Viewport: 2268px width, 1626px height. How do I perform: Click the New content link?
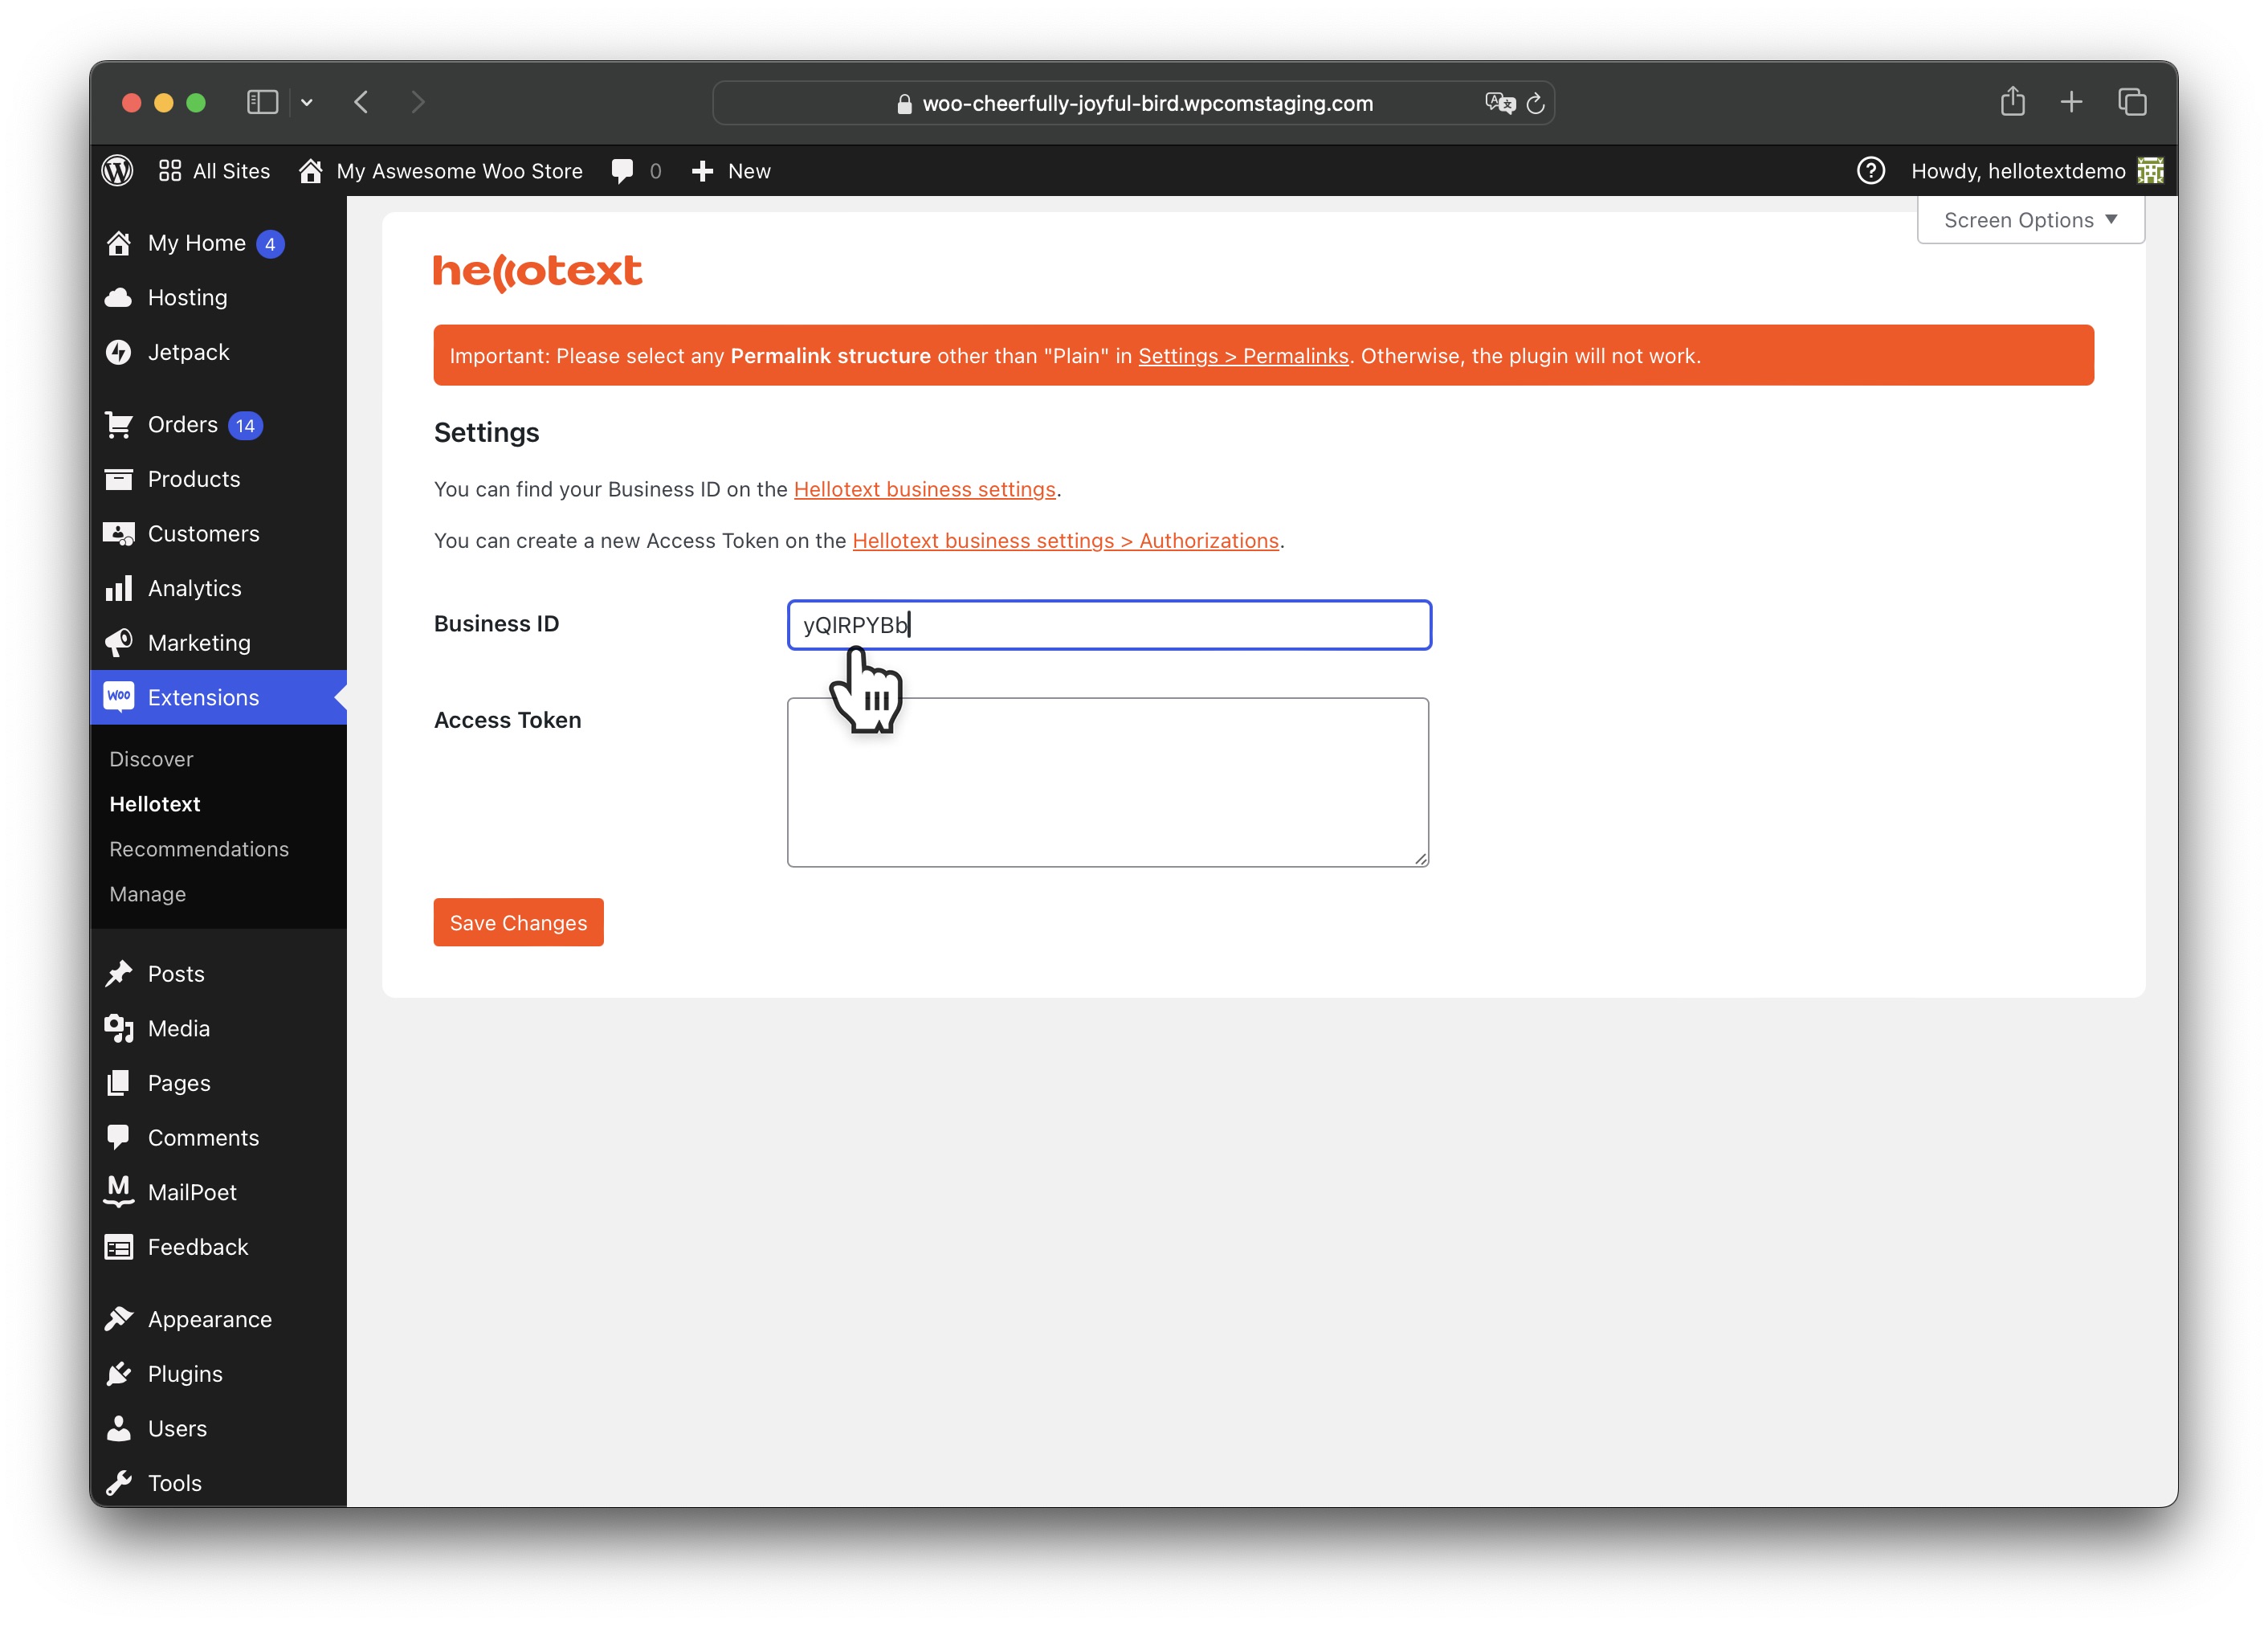coord(749,171)
